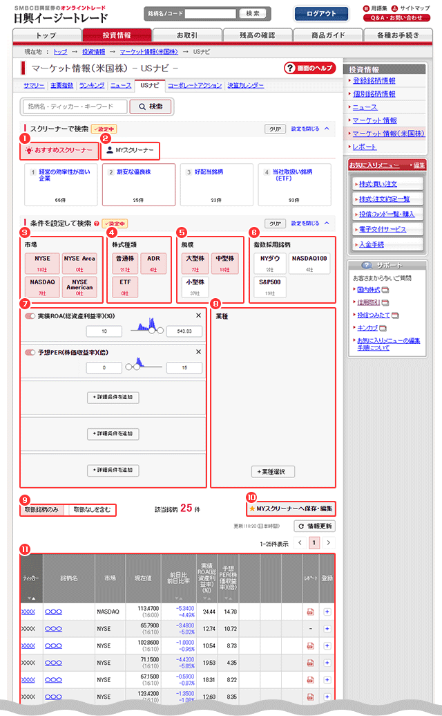
Task: Open the 画面のヘルプ help button
Action: 309,68
